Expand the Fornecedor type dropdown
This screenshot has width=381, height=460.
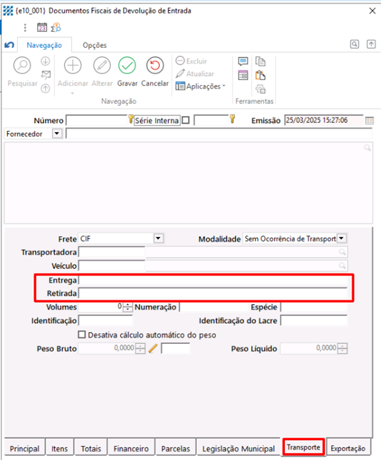click(x=57, y=134)
